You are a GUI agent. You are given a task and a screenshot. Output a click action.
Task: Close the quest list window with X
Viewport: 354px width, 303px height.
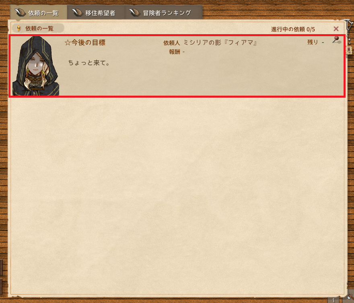pos(336,29)
